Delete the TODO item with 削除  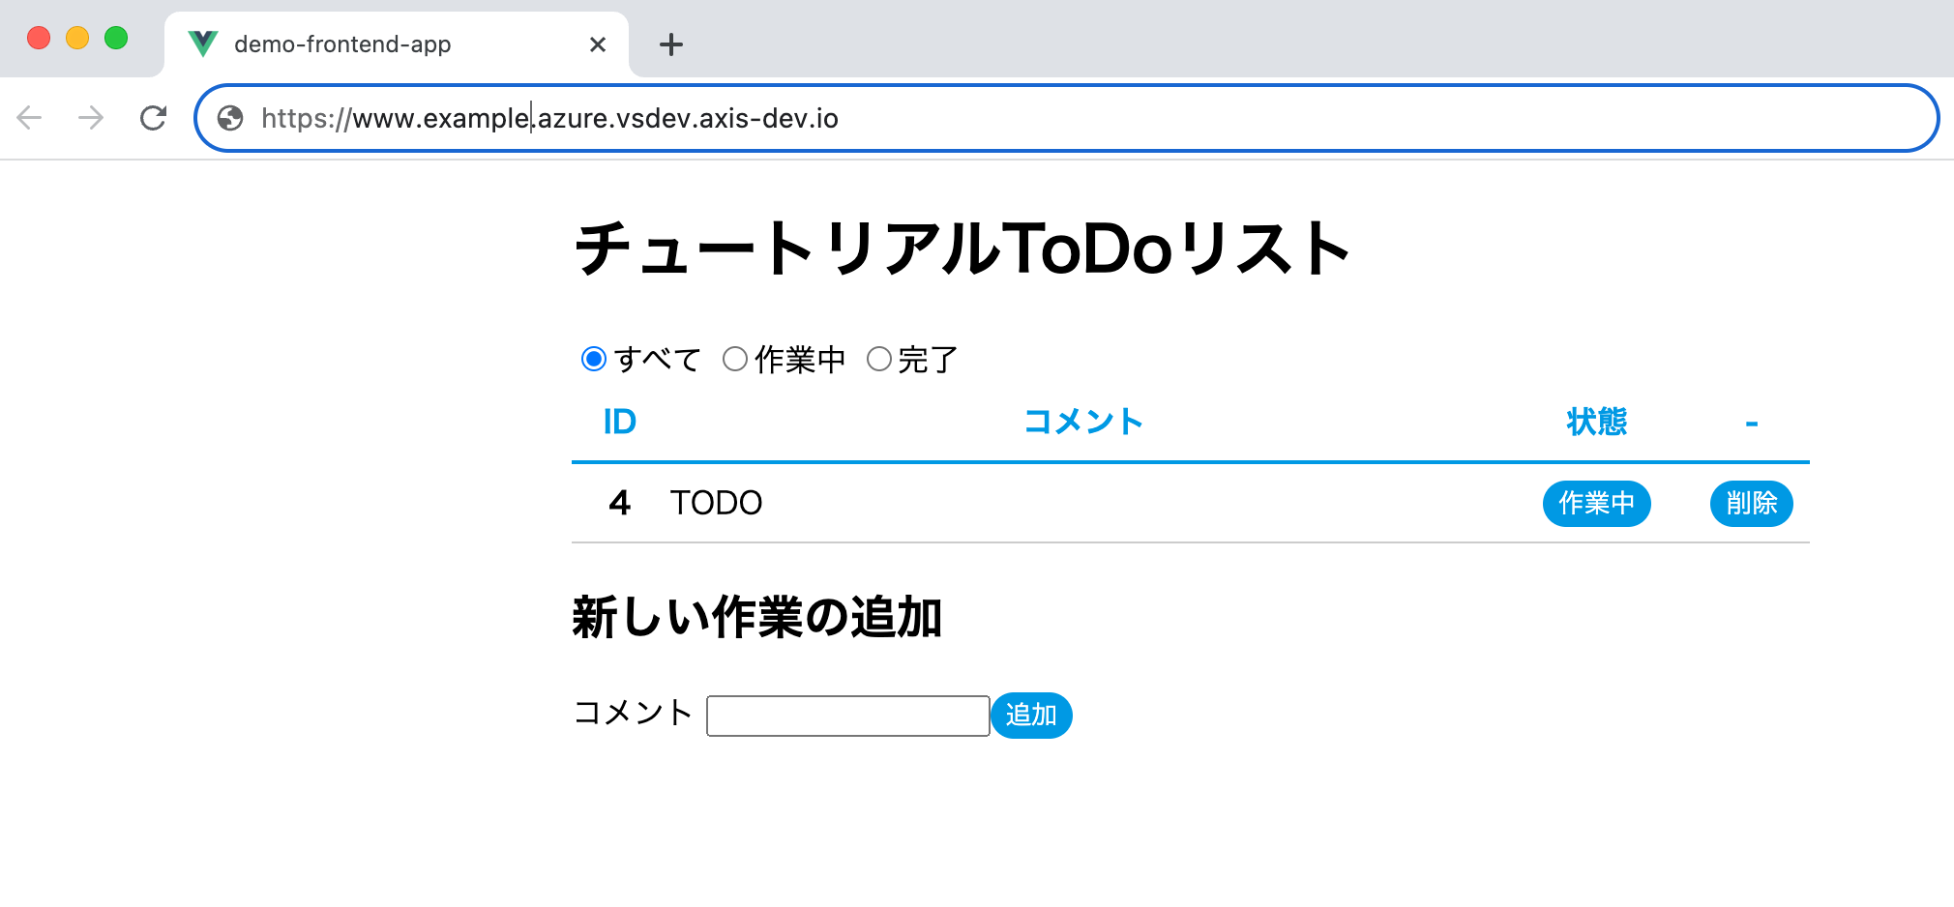[1751, 504]
